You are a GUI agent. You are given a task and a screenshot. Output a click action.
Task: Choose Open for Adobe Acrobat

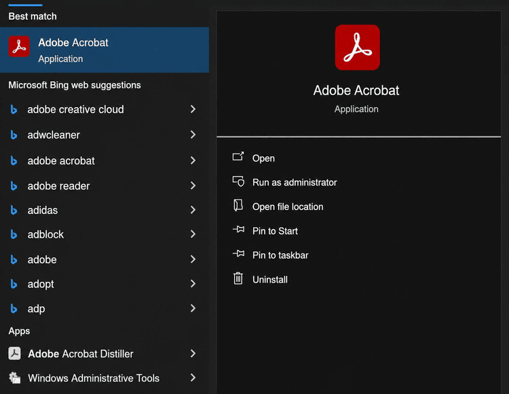(x=263, y=158)
